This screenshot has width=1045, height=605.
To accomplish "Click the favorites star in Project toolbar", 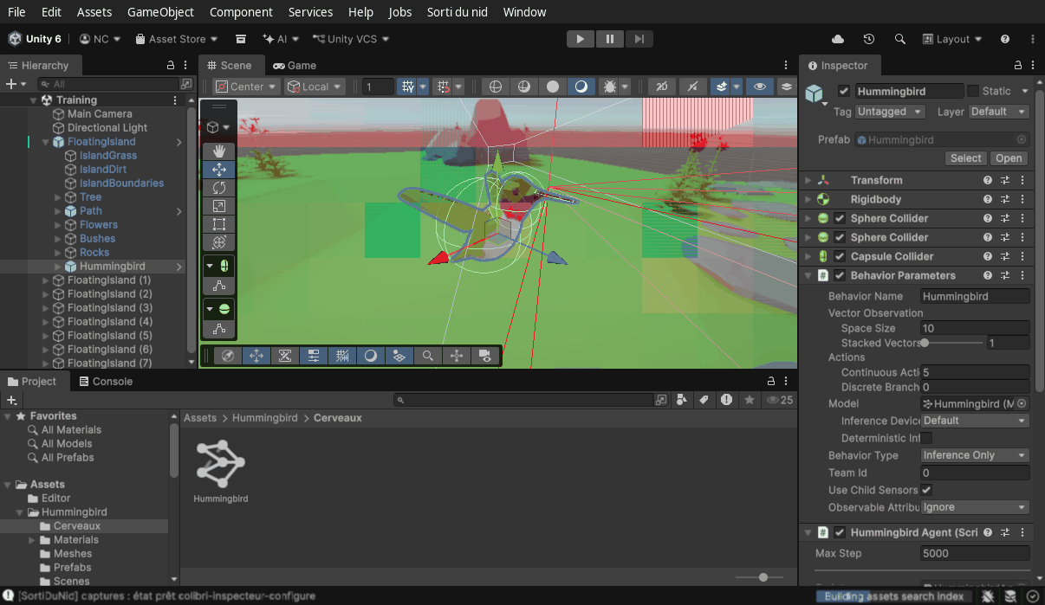I will click(x=749, y=400).
